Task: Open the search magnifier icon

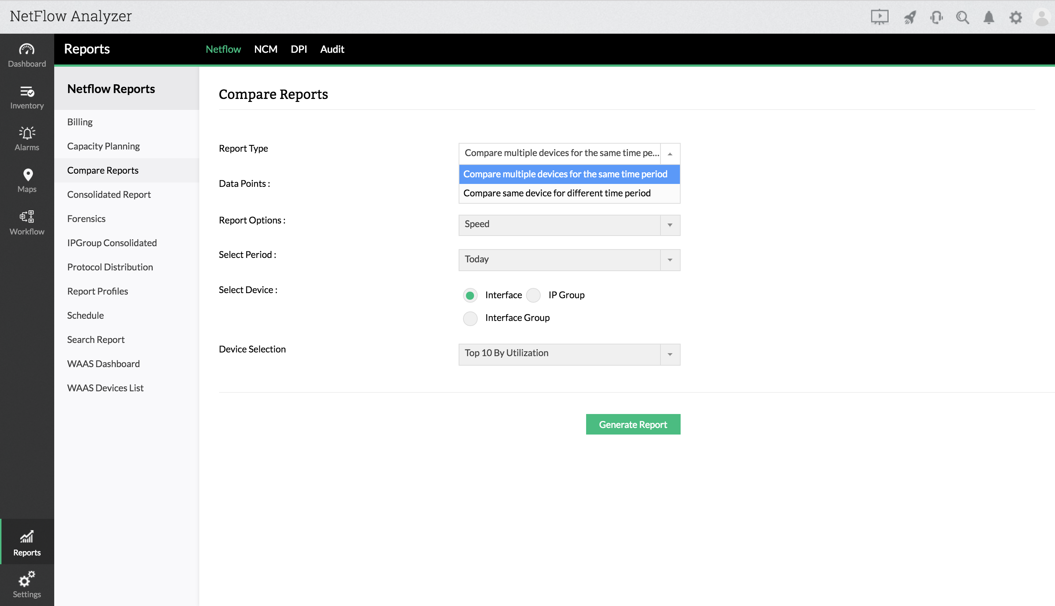Action: tap(962, 17)
